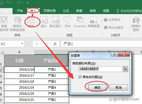Close the 创建表 dialog with X
This screenshot has height=104, width=142.
[124, 54]
